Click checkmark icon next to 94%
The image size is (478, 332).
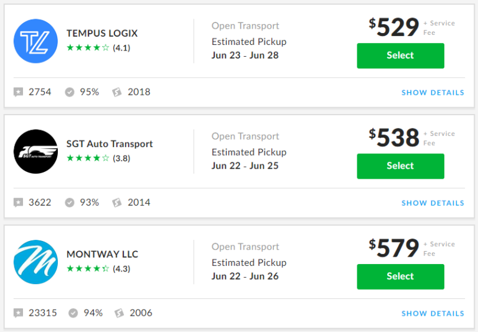point(73,313)
